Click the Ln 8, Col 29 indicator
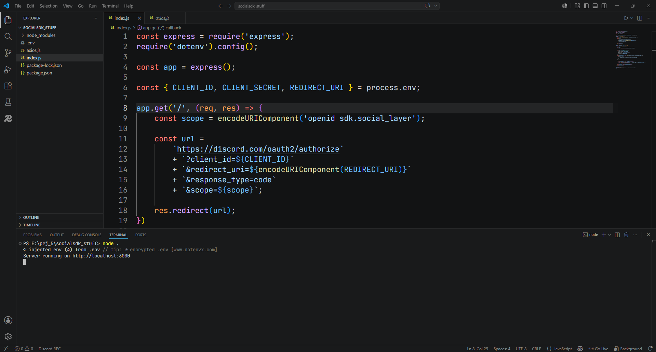656x352 pixels. 478,349
